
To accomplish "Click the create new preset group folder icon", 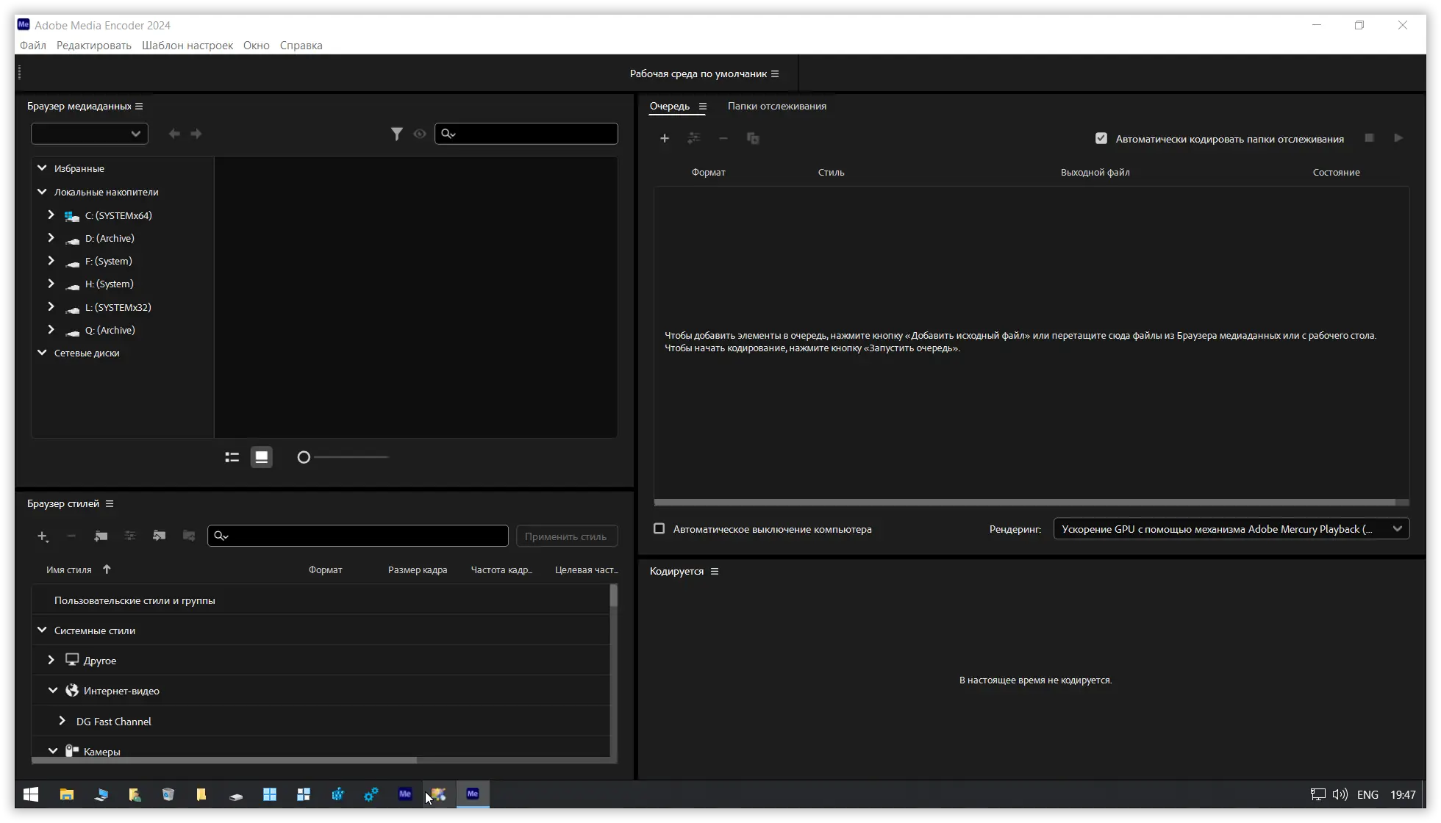I will coord(101,536).
